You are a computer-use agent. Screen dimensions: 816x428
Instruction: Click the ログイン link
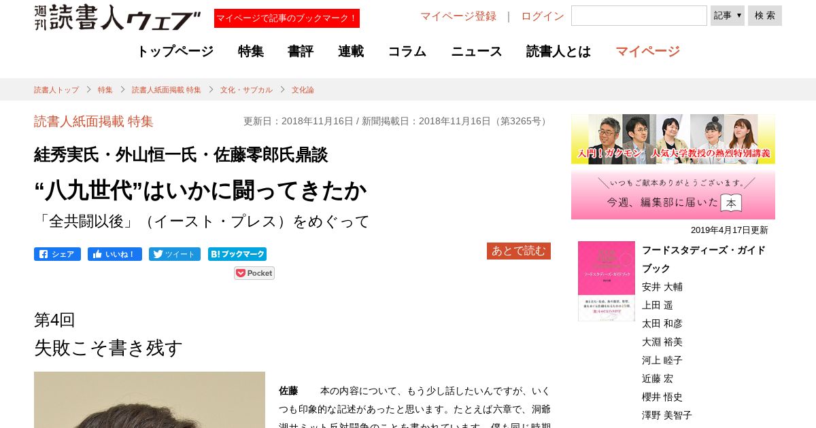coord(543,16)
